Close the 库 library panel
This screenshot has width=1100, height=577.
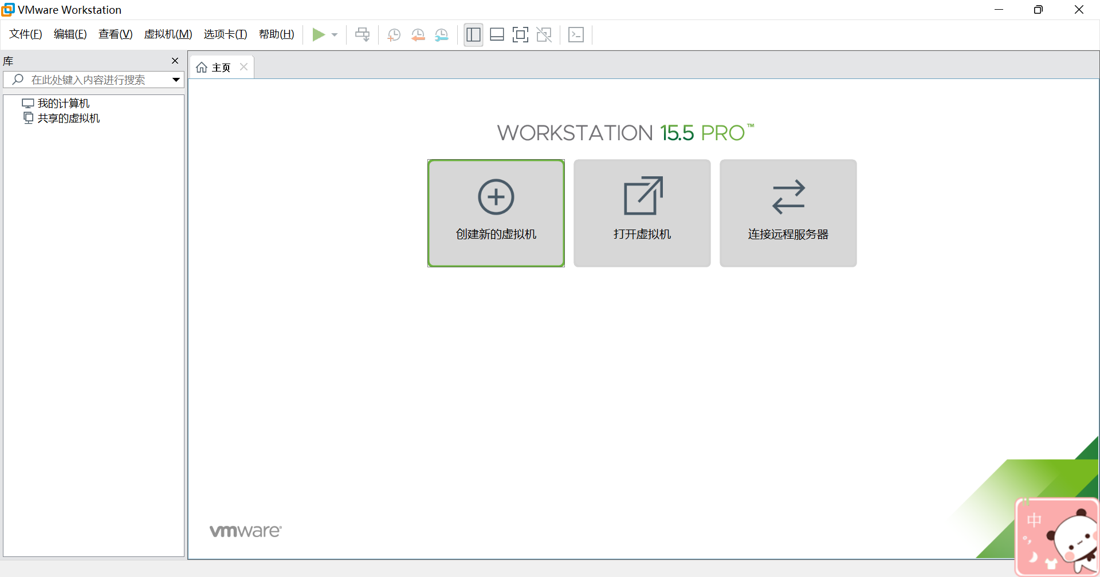coord(175,61)
